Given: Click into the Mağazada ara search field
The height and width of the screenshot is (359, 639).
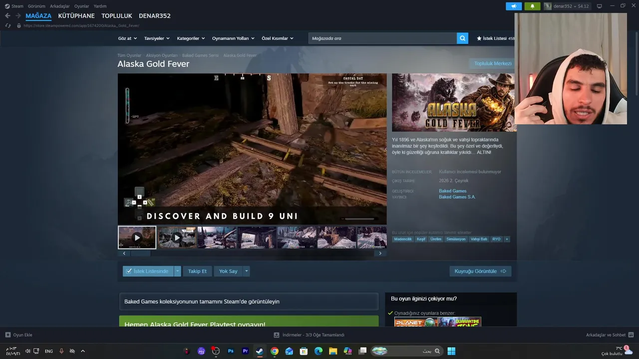Looking at the screenshot, I should pyautogui.click(x=382, y=38).
